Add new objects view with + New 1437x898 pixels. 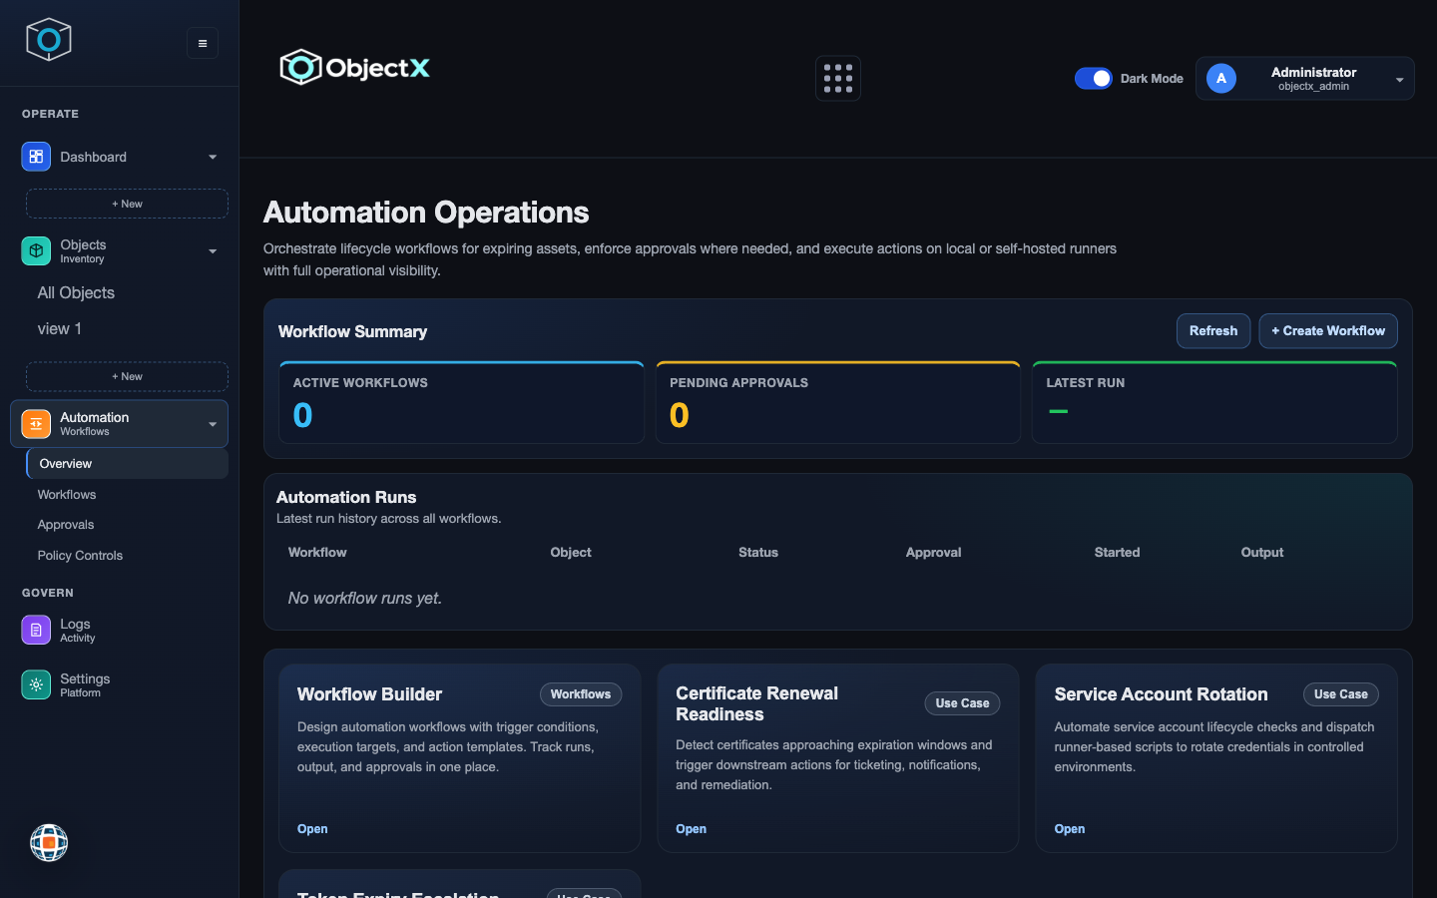pos(127,376)
